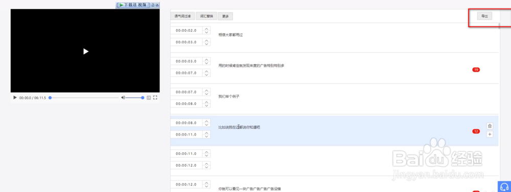Click the start time field of the highlighted row
Viewport: 511px width, 192px height.
point(187,123)
